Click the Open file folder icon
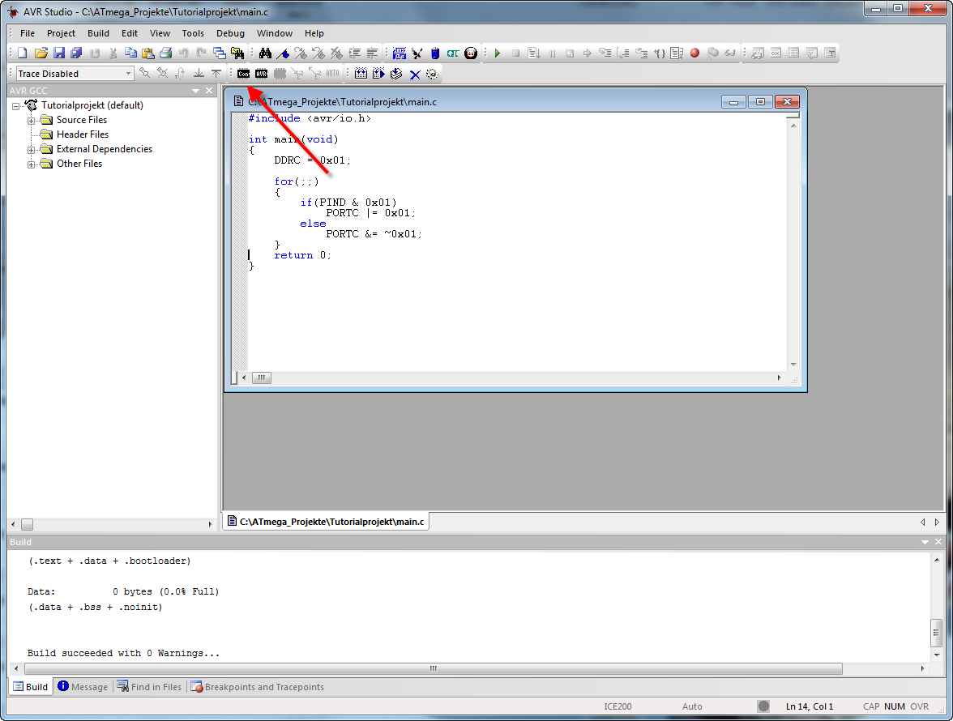 (41, 53)
